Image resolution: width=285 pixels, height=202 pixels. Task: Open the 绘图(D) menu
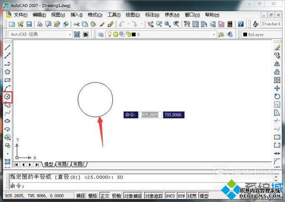pos(133,15)
